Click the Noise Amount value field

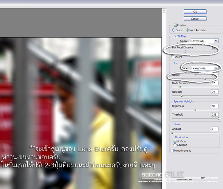215,129
